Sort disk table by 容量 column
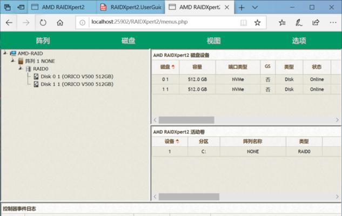 (x=197, y=67)
